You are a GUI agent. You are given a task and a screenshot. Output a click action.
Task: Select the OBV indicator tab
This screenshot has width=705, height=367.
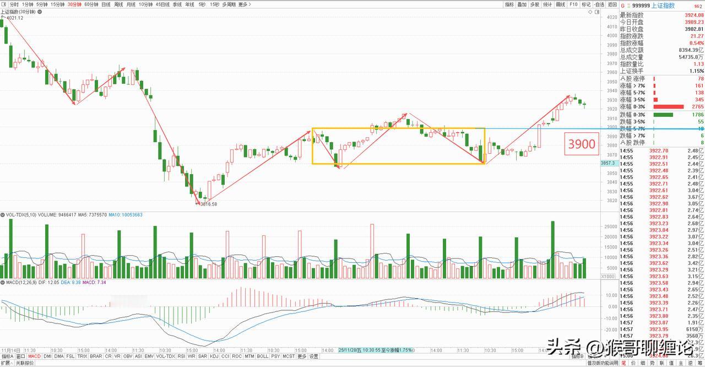[128, 356]
